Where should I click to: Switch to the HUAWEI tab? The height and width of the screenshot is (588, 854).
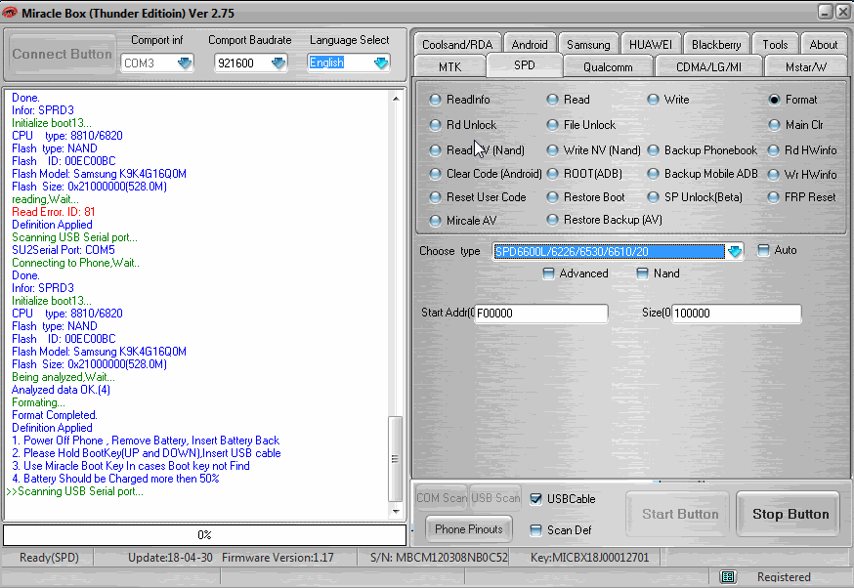coord(651,45)
